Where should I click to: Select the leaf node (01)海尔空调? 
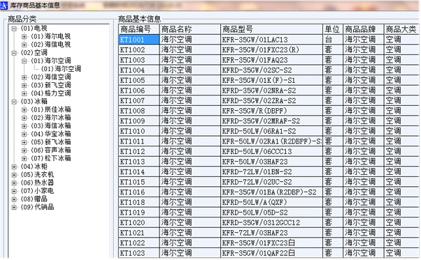point(61,69)
